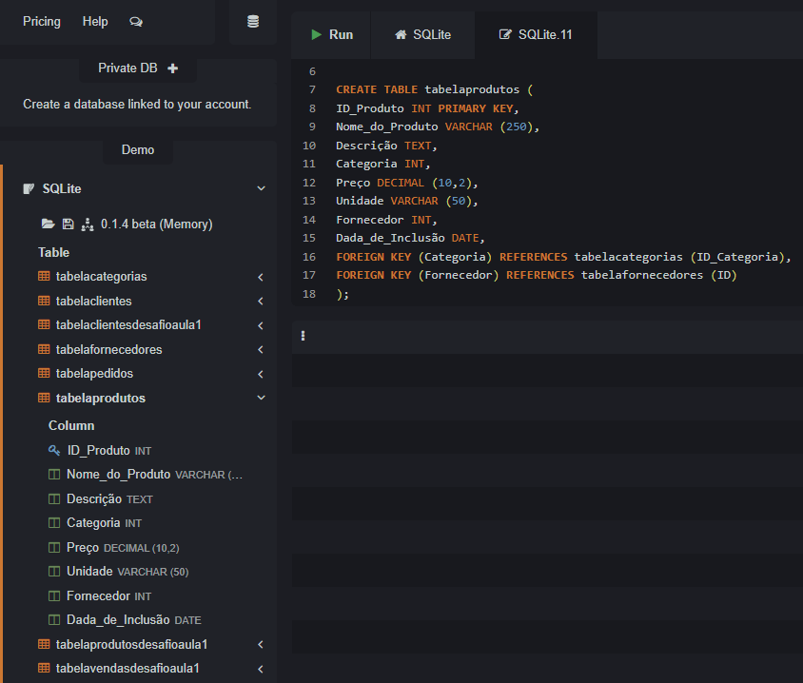Click the 'Unidade VARCHAR (50)' column row

(x=127, y=572)
